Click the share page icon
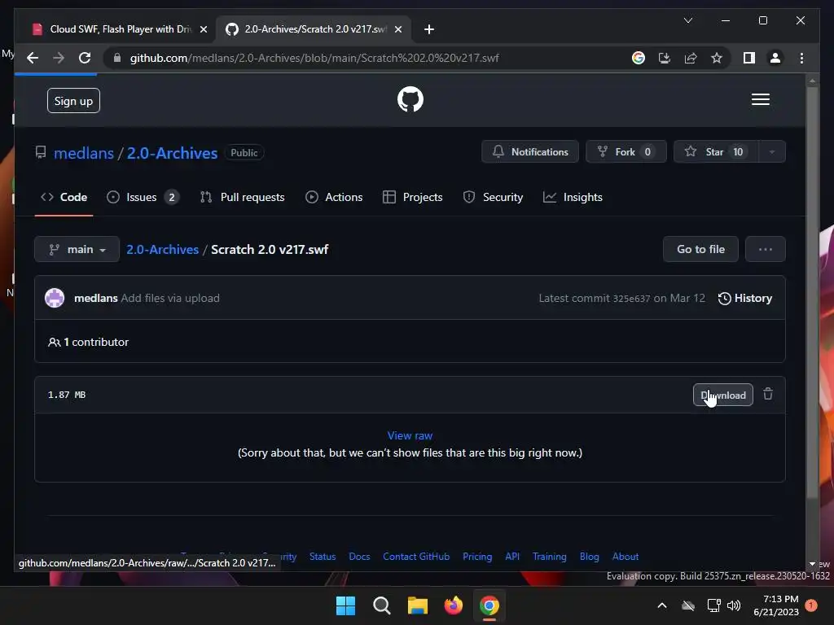Screen dimensions: 834x625 click(x=691, y=58)
